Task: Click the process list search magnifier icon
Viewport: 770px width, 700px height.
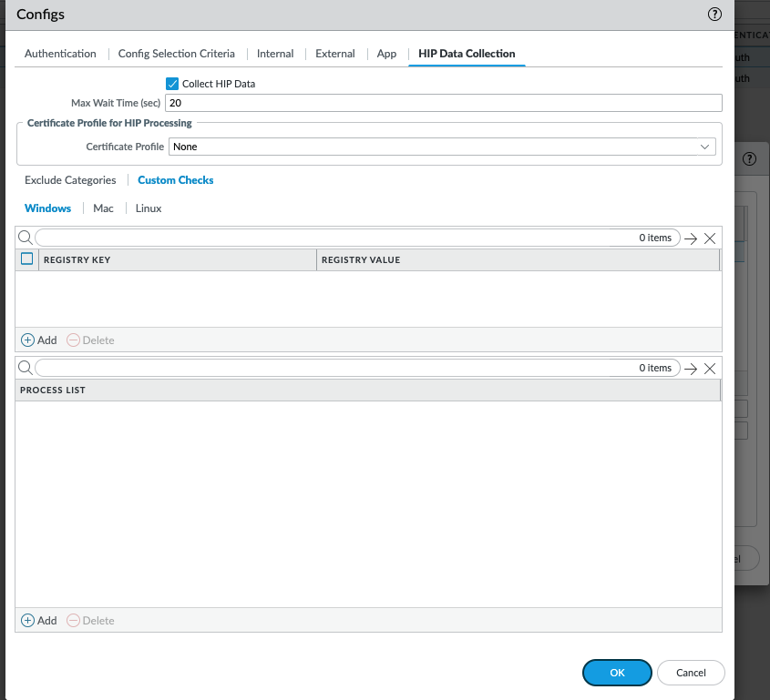Action: coord(25,367)
